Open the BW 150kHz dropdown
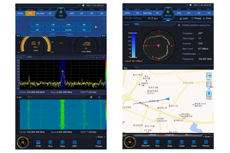This screenshot has width=230, height=153. (x=20, y=13)
